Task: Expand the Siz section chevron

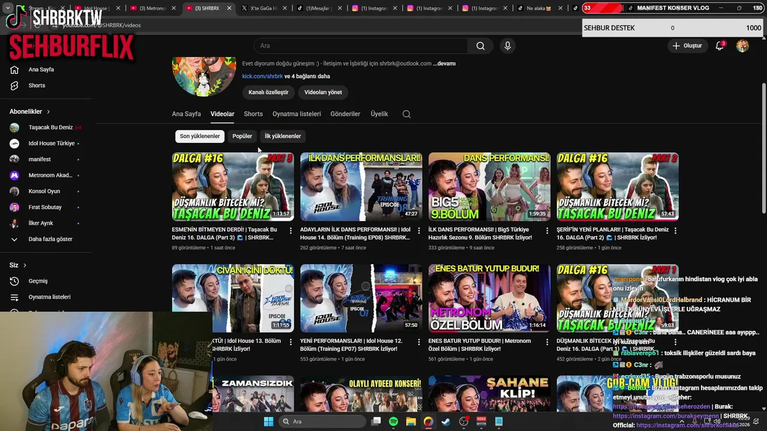Action: pyautogui.click(x=25, y=265)
